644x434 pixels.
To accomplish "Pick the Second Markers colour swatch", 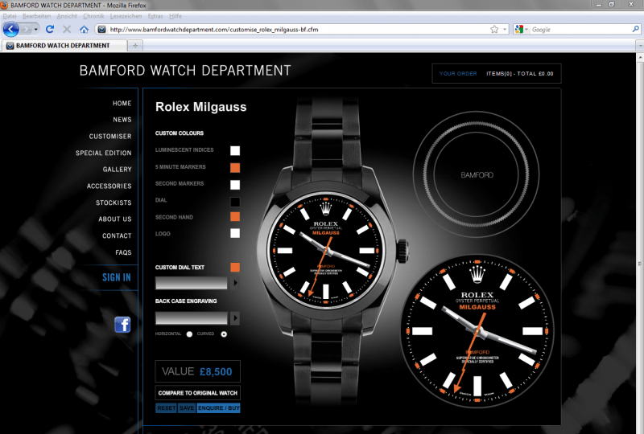I will point(235,185).
